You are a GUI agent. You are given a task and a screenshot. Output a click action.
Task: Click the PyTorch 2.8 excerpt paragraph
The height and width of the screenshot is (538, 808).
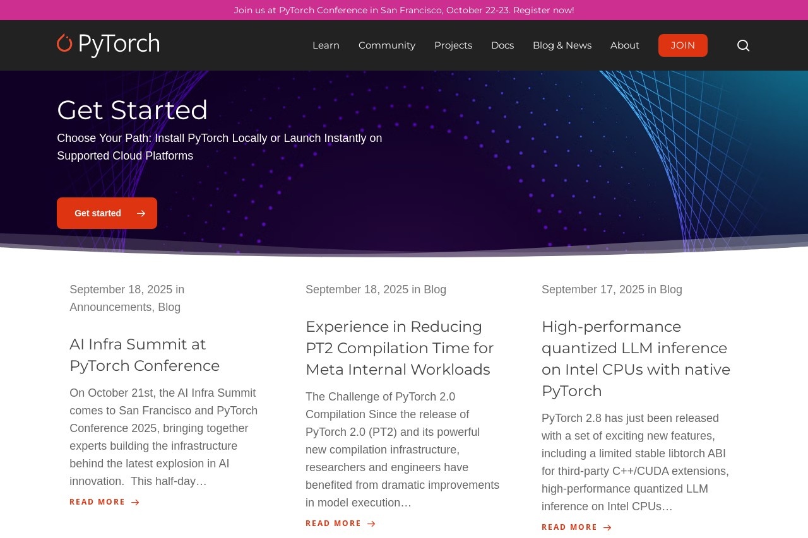[635, 462]
